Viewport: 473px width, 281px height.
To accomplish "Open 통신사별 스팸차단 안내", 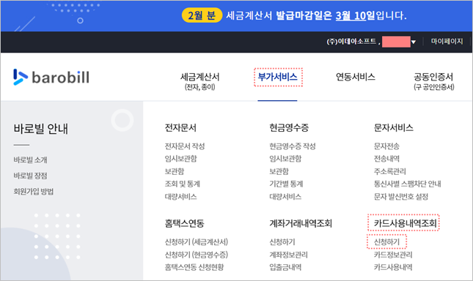I will [407, 184].
